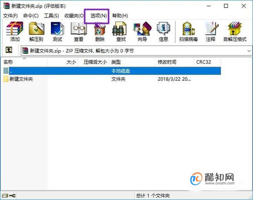Viewport: 253px width, 200px height.
Task: Close the WinRAR window
Action: pyautogui.click(x=244, y=6)
